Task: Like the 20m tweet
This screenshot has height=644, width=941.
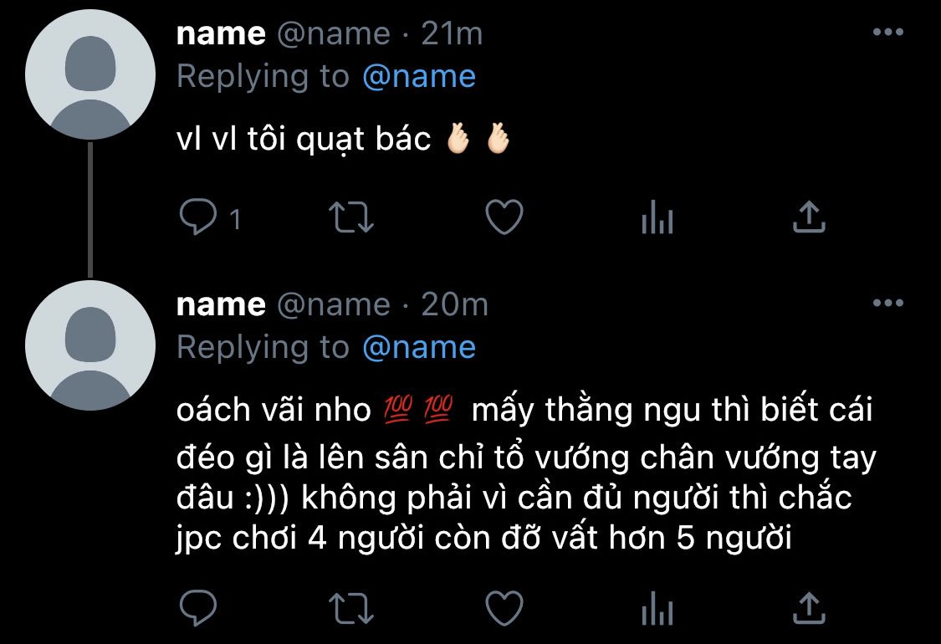Action: (504, 608)
